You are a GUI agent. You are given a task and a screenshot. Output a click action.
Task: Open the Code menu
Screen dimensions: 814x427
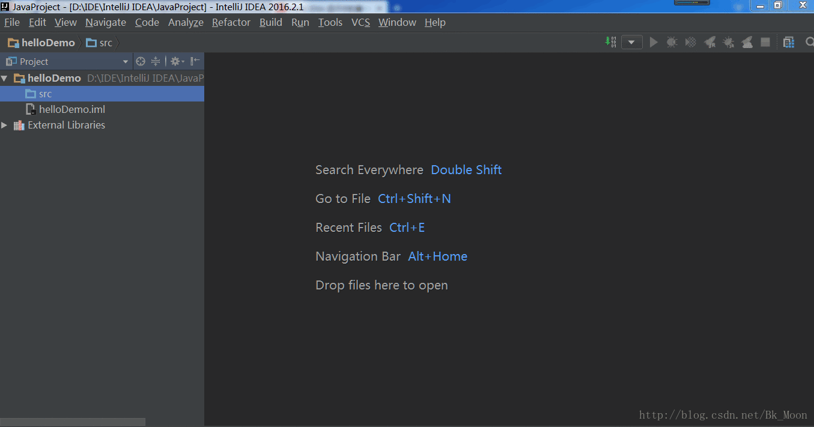[147, 22]
